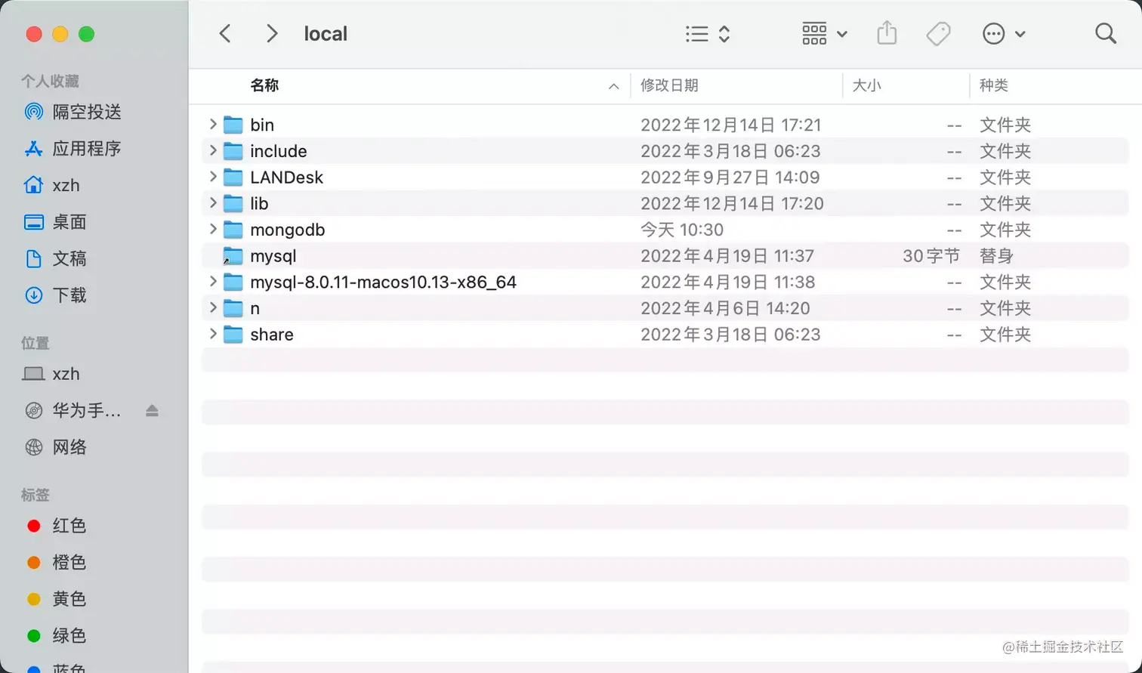Sort by the 名称 column header
Viewport: 1142px width, 673px height.
click(x=264, y=85)
